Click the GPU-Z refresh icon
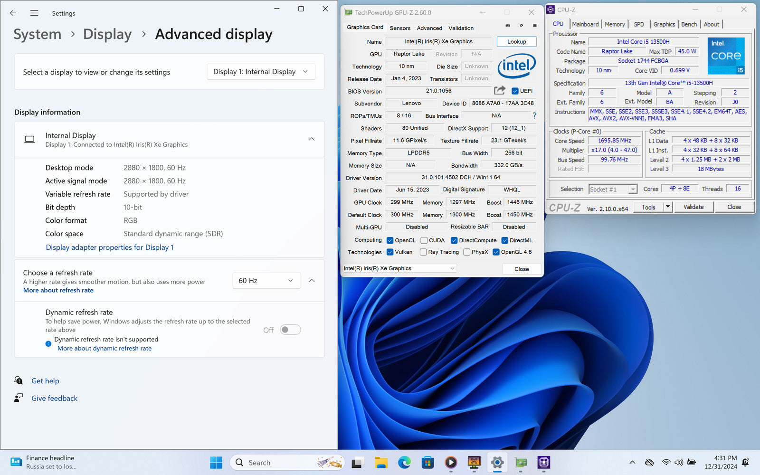The width and height of the screenshot is (760, 475). [x=521, y=26]
